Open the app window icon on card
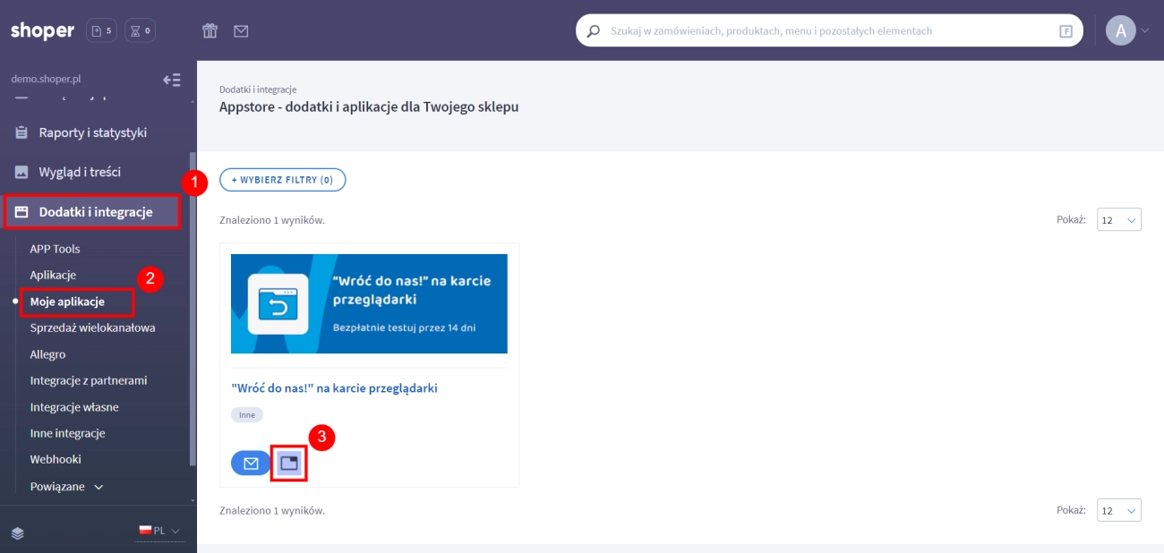This screenshot has height=553, width=1164. (x=289, y=463)
